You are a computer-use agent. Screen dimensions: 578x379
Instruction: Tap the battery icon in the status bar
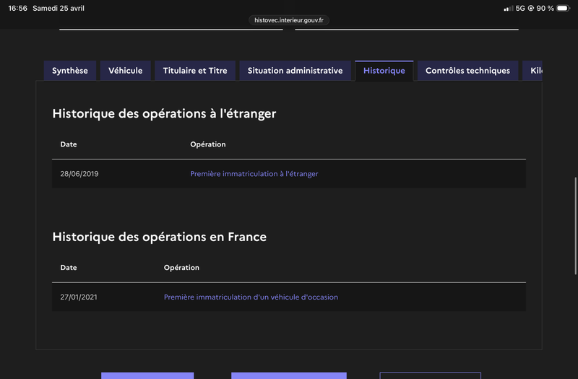pos(563,8)
